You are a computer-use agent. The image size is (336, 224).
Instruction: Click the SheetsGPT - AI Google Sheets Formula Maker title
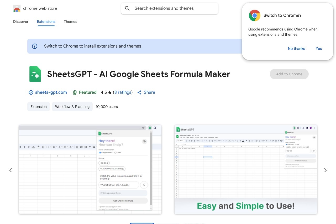(139, 74)
